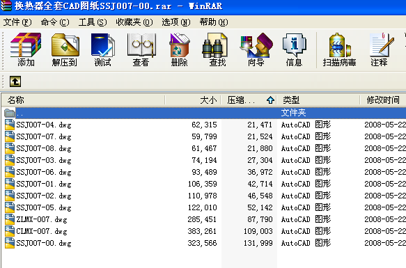
Task: Open the Tools (工具) menu
Action: (x=93, y=22)
